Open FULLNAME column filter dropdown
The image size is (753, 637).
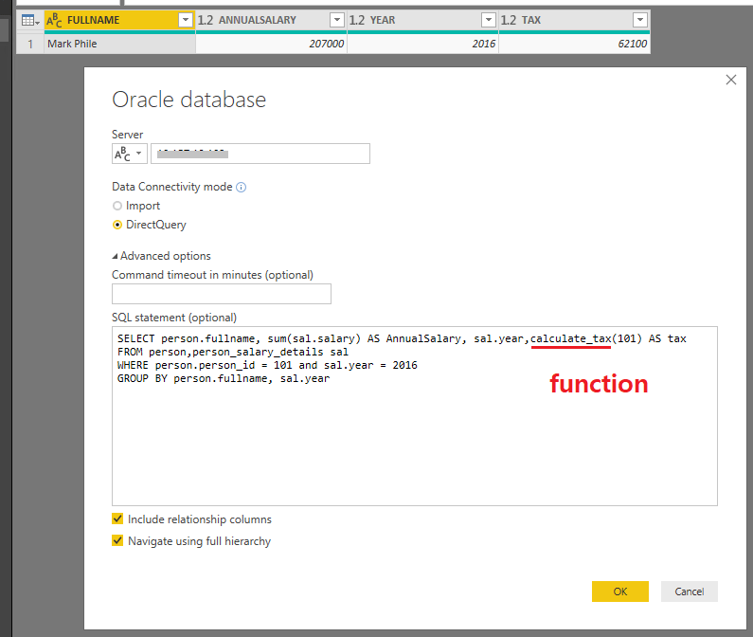(x=186, y=20)
